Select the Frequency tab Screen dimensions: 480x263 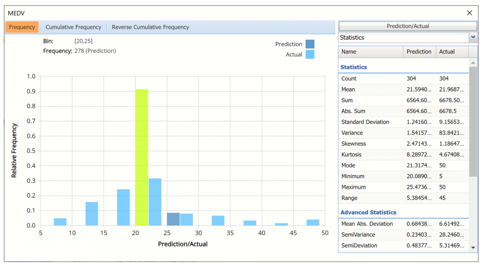pyautogui.click(x=22, y=27)
